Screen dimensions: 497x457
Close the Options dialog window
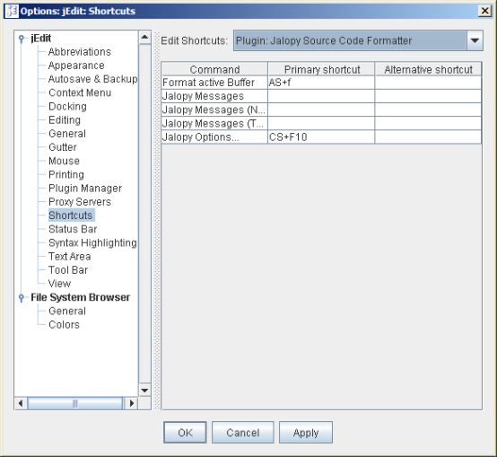click(x=485, y=11)
